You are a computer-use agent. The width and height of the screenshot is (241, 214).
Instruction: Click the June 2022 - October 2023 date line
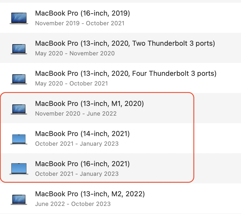click(73, 204)
